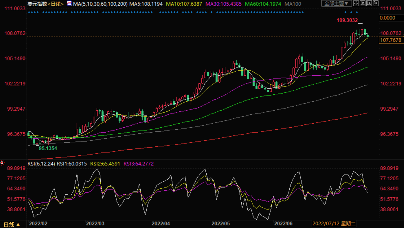Click the 2022/07/12 date marker on timeline
Image resolution: width=404 pixels, height=228 pixels.
[x=334, y=224]
